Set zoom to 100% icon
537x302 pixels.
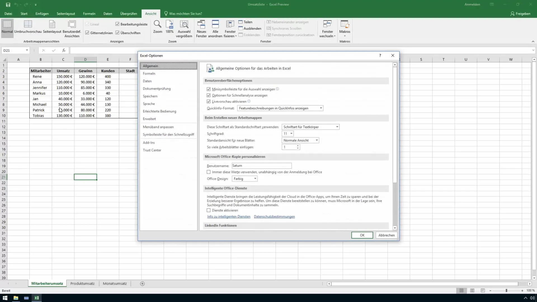tap(169, 27)
